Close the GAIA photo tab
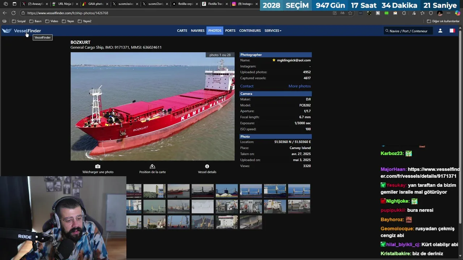Screen dimensions: 463x260 [107, 4]
